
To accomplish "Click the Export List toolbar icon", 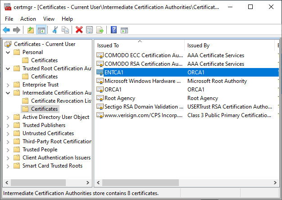I will (x=100, y=30).
